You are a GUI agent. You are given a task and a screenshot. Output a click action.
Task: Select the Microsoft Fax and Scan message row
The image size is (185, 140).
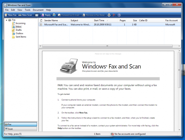(x=110, y=25)
